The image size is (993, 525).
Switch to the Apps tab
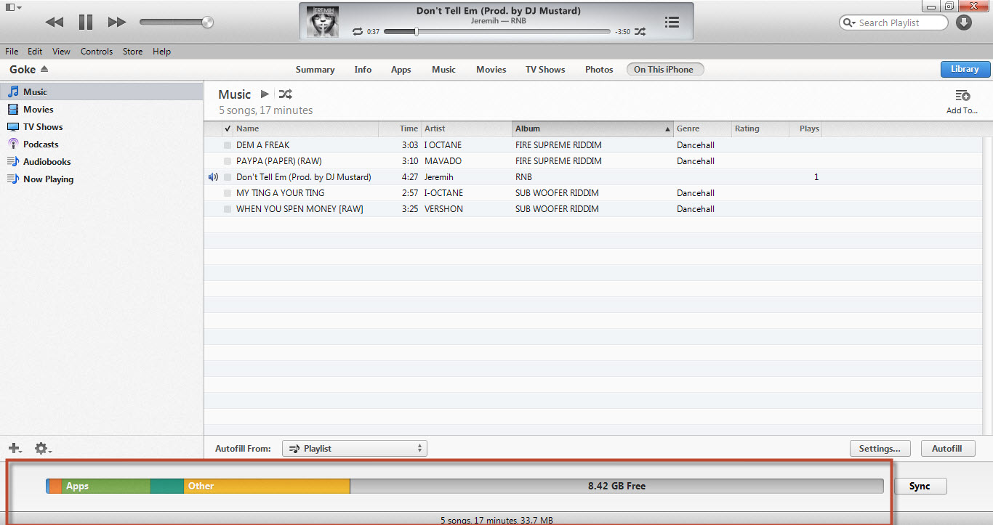point(401,70)
